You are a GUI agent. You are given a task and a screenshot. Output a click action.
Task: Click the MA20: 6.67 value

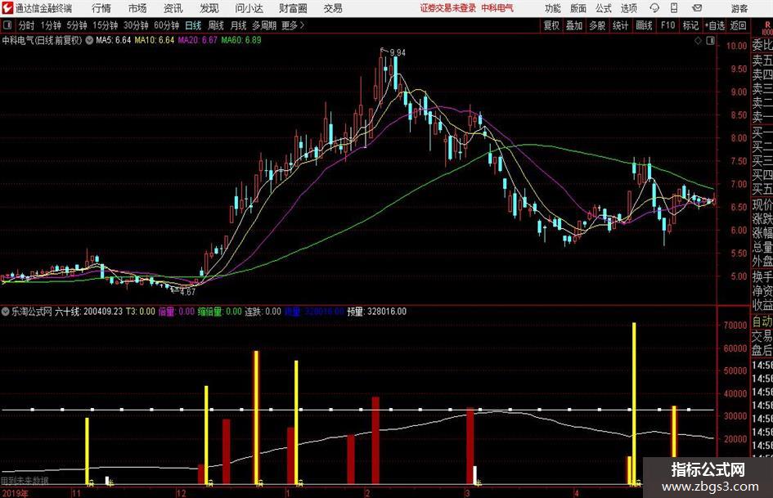[x=198, y=40]
